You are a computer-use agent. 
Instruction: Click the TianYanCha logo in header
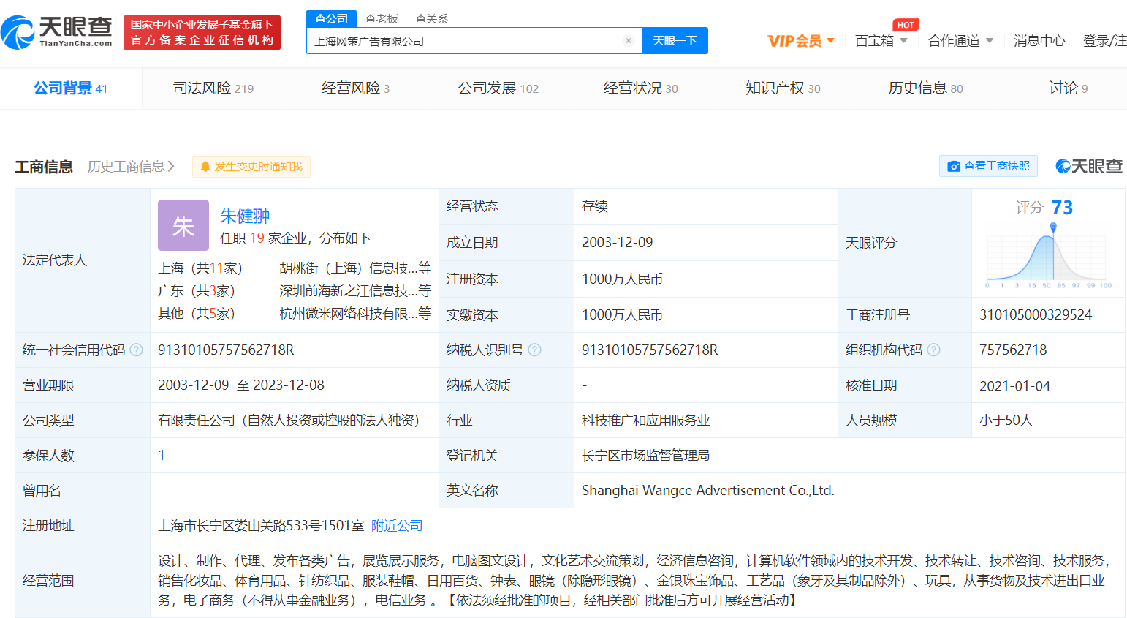57,32
